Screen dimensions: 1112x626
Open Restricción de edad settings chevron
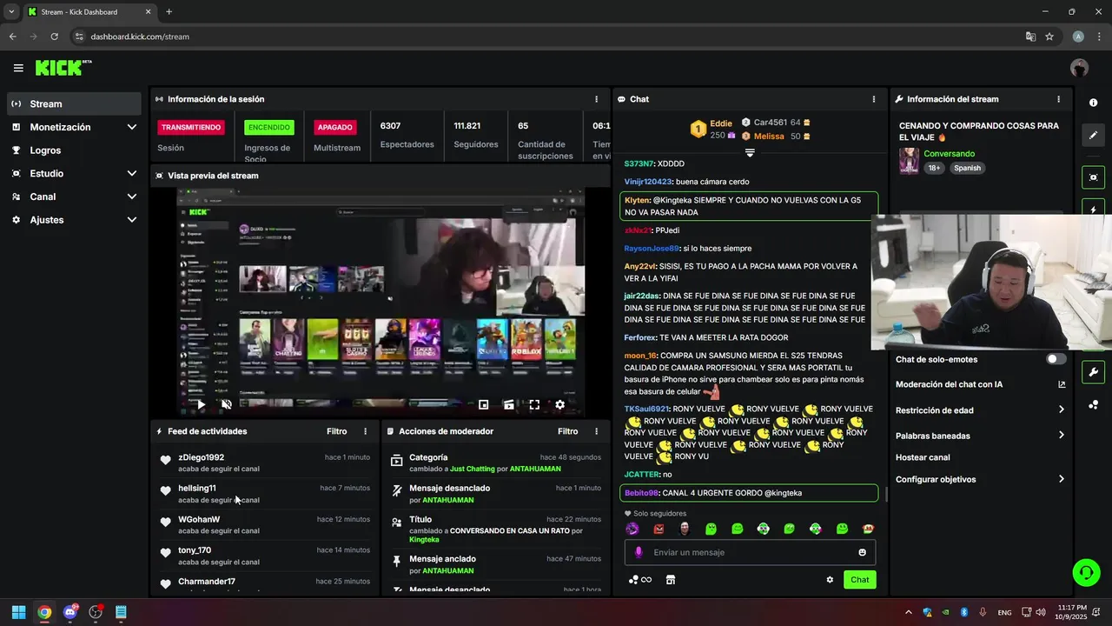(1062, 410)
